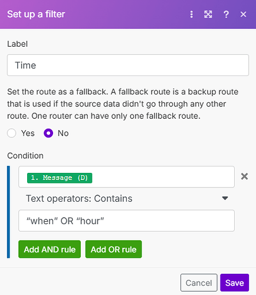Viewport: 256px width, 295px height.
Task: Close the Set up a filter dialog
Action: click(x=243, y=14)
